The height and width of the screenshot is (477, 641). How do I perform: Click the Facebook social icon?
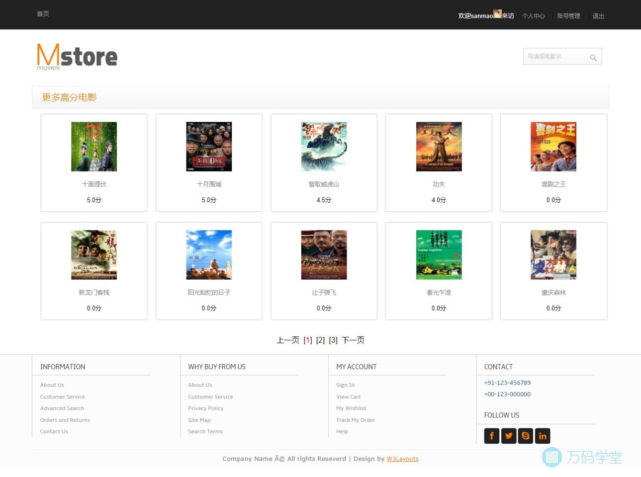tap(491, 436)
